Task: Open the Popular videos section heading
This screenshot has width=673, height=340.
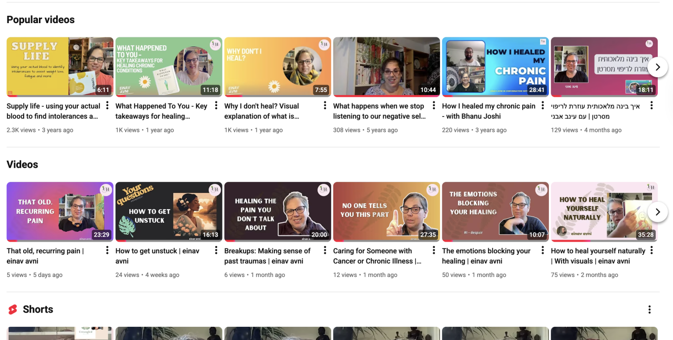Action: pyautogui.click(x=40, y=20)
